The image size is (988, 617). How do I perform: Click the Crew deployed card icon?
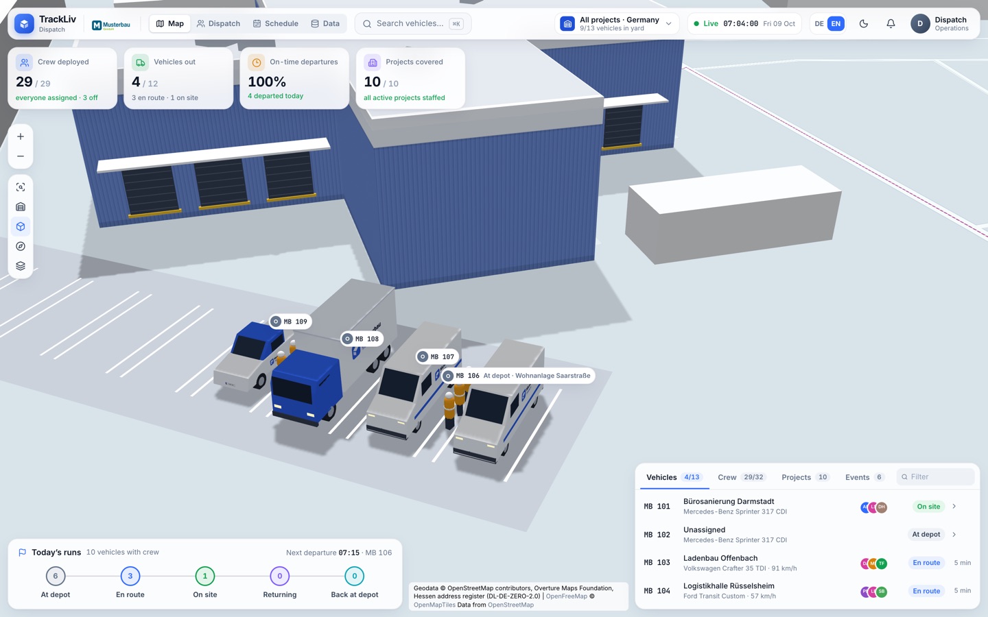click(24, 62)
